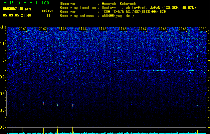
Task: Click the gray frequency range bar on the left axis
Action: (x=7, y=103)
